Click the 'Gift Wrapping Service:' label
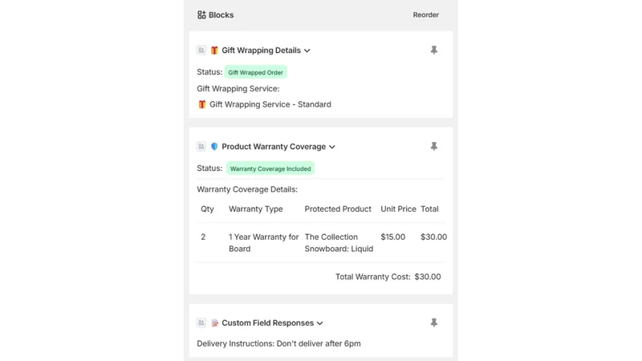The width and height of the screenshot is (642, 361). click(238, 88)
